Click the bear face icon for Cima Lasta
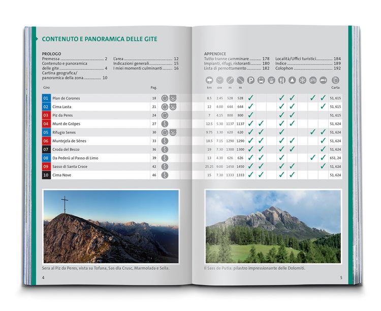Viewport: 381px width, 311px height. (173, 107)
